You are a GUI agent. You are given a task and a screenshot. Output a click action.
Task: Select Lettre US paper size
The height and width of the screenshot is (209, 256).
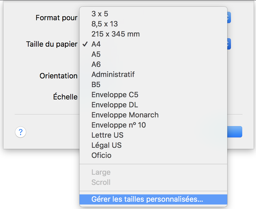[x=107, y=135]
